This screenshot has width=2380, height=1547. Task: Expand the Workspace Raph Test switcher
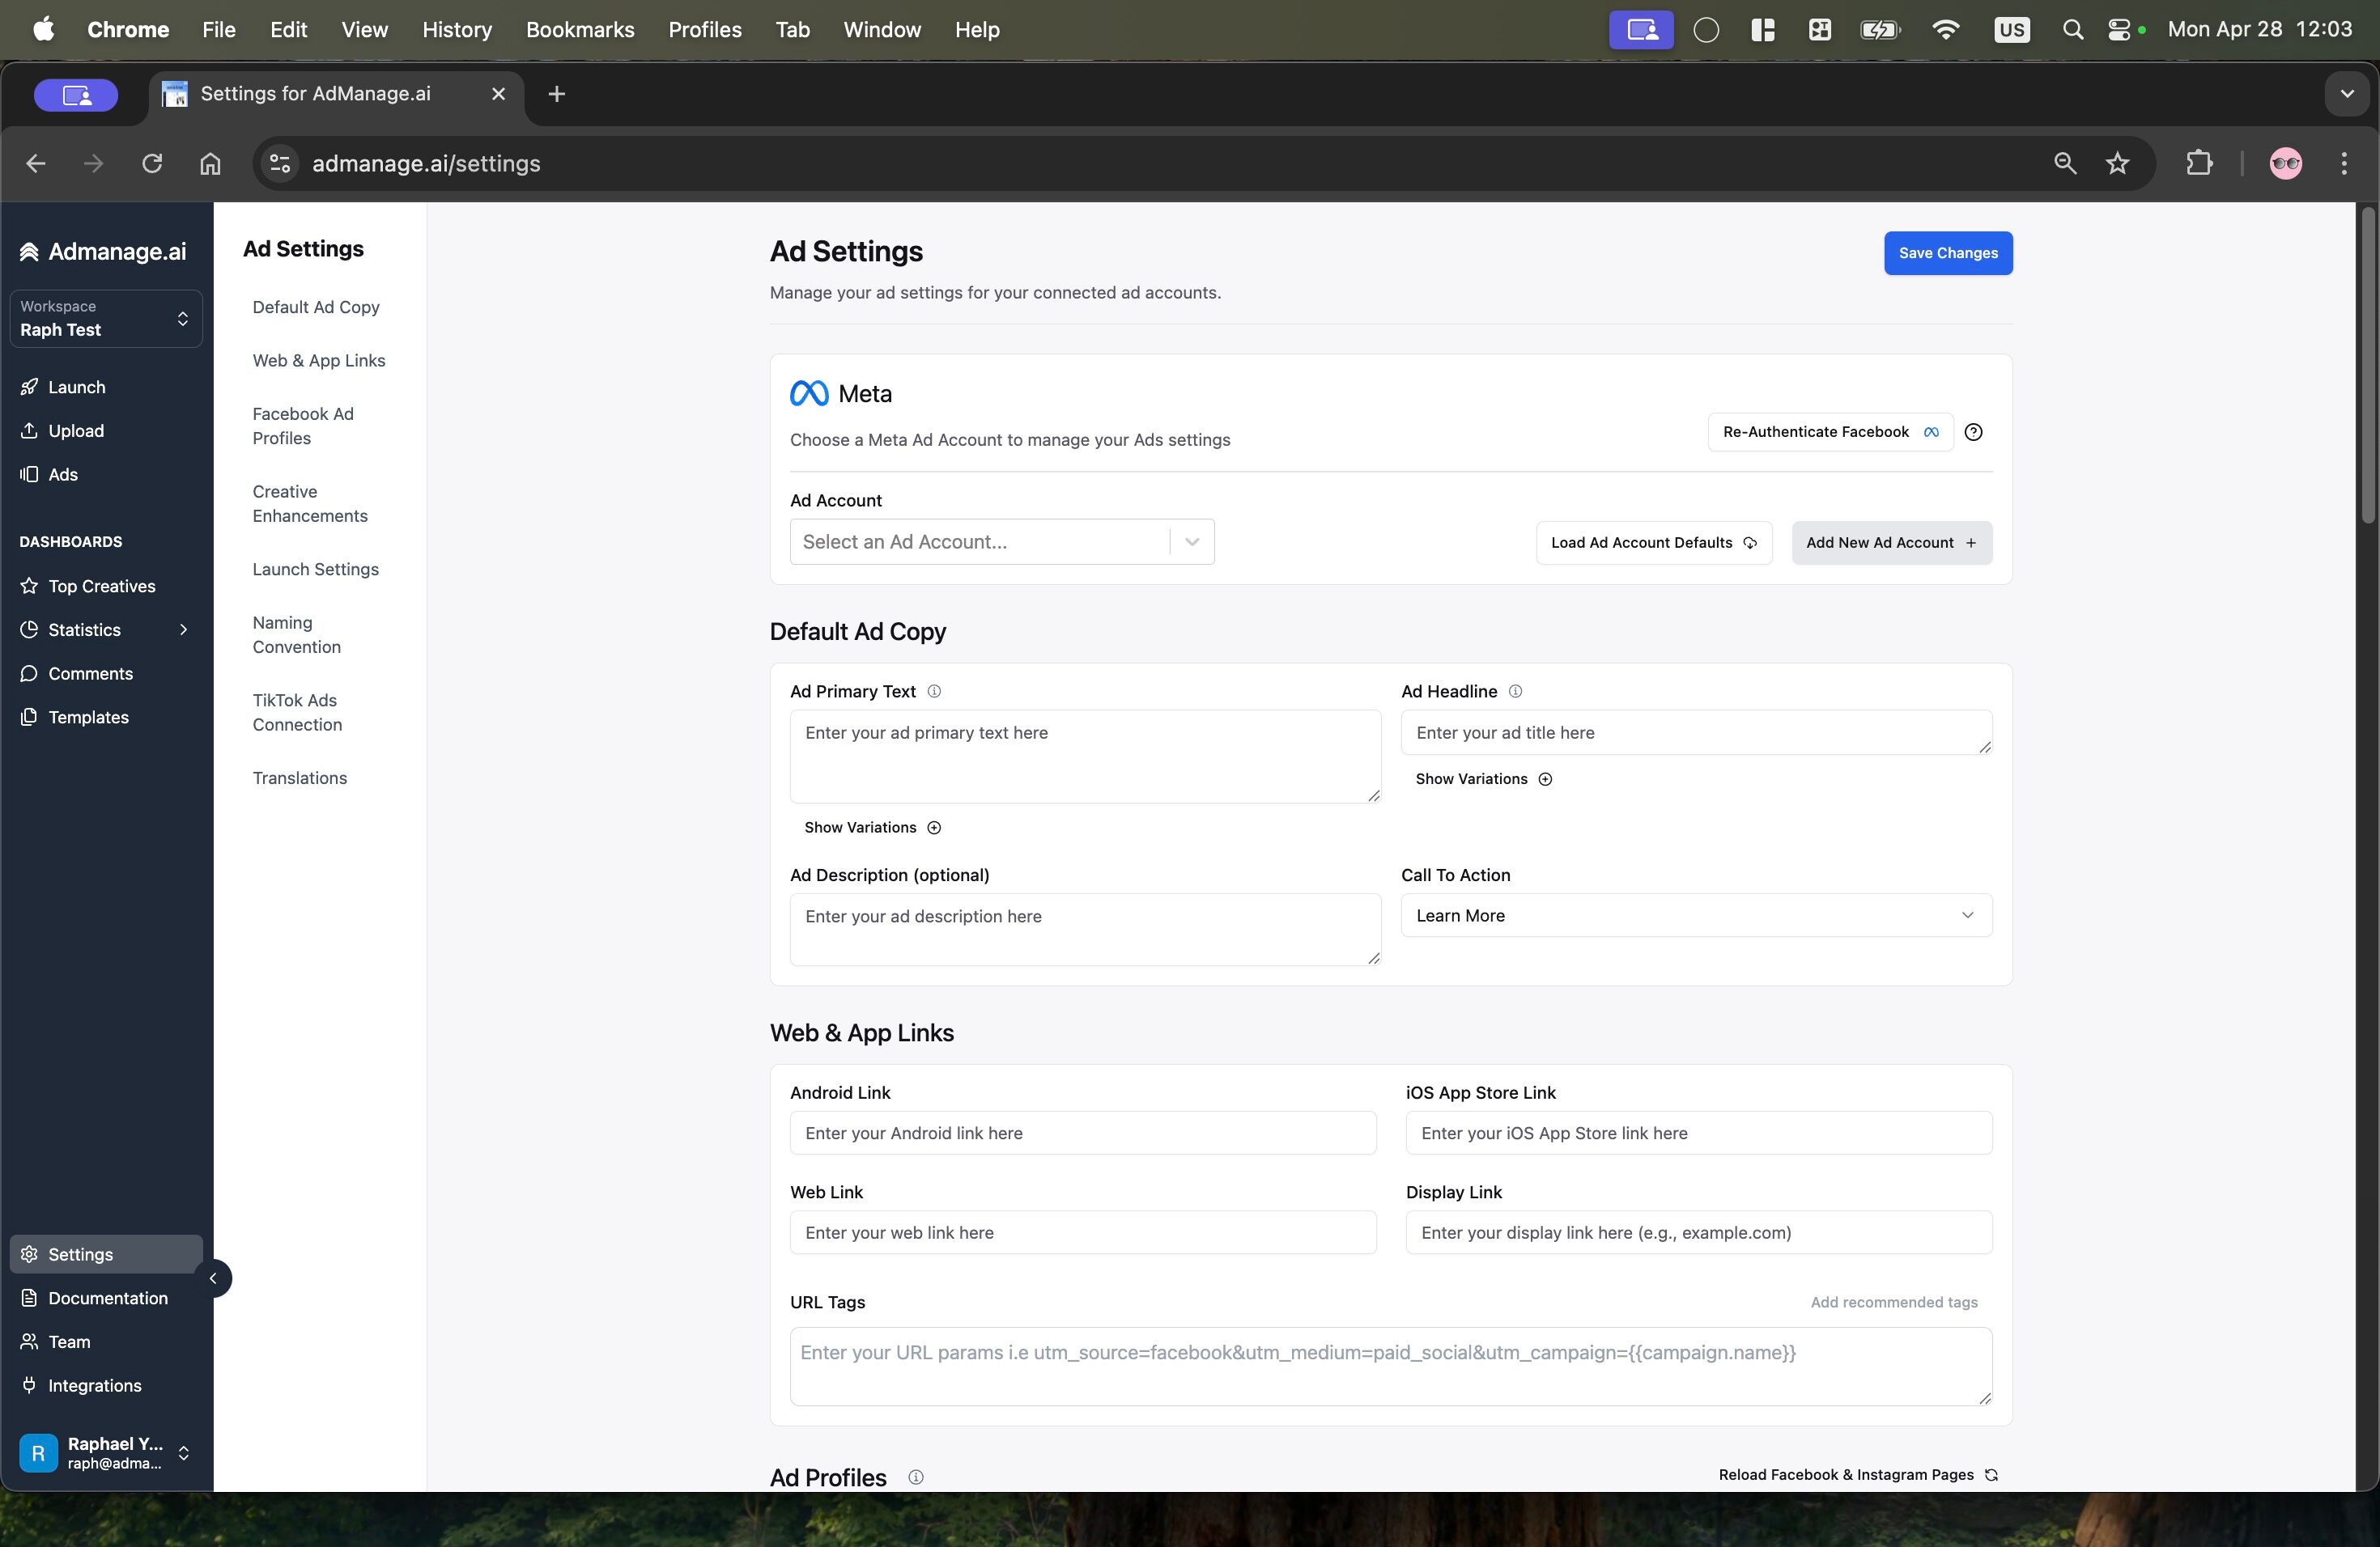tap(106, 319)
